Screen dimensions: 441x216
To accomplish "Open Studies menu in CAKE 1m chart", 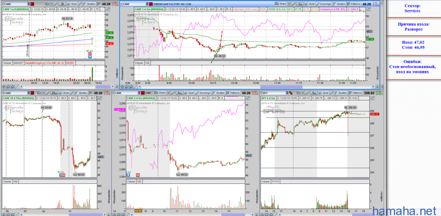I will [x=339, y=4].
